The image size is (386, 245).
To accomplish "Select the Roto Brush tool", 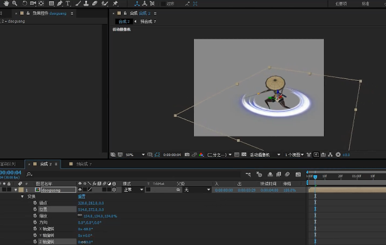I will point(105,4).
